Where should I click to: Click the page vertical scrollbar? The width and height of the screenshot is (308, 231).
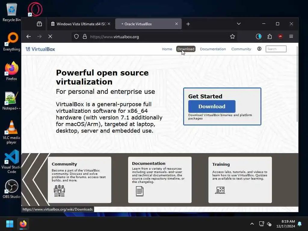tap(297, 84)
